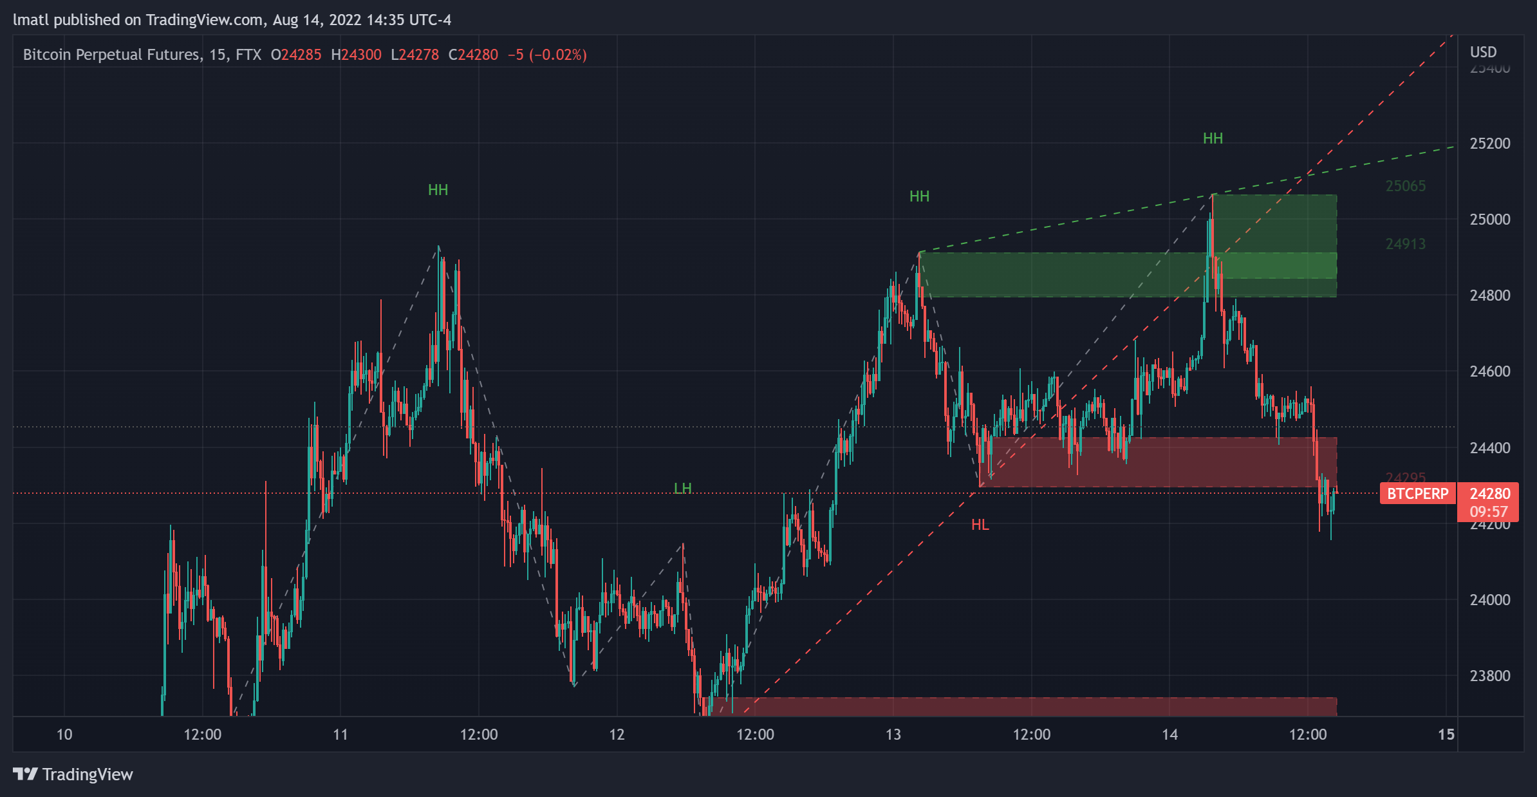The height and width of the screenshot is (797, 1537).
Task: Select the green LH pivot label
Action: point(682,488)
